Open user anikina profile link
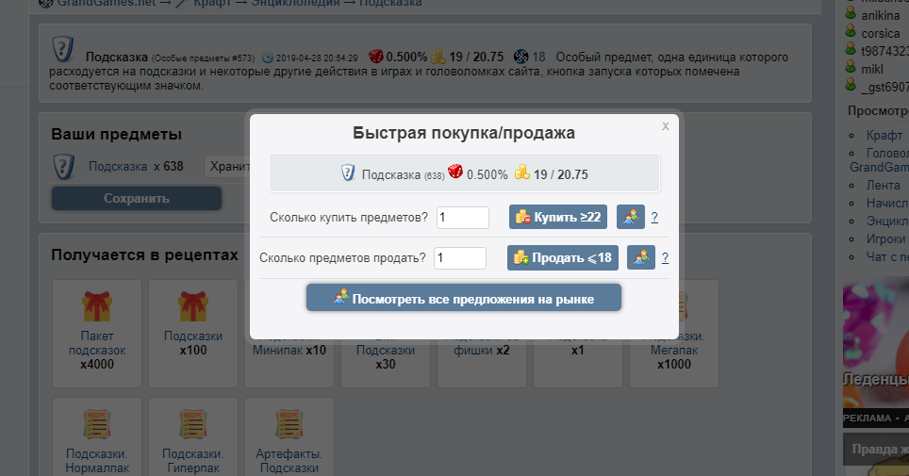 [881, 16]
